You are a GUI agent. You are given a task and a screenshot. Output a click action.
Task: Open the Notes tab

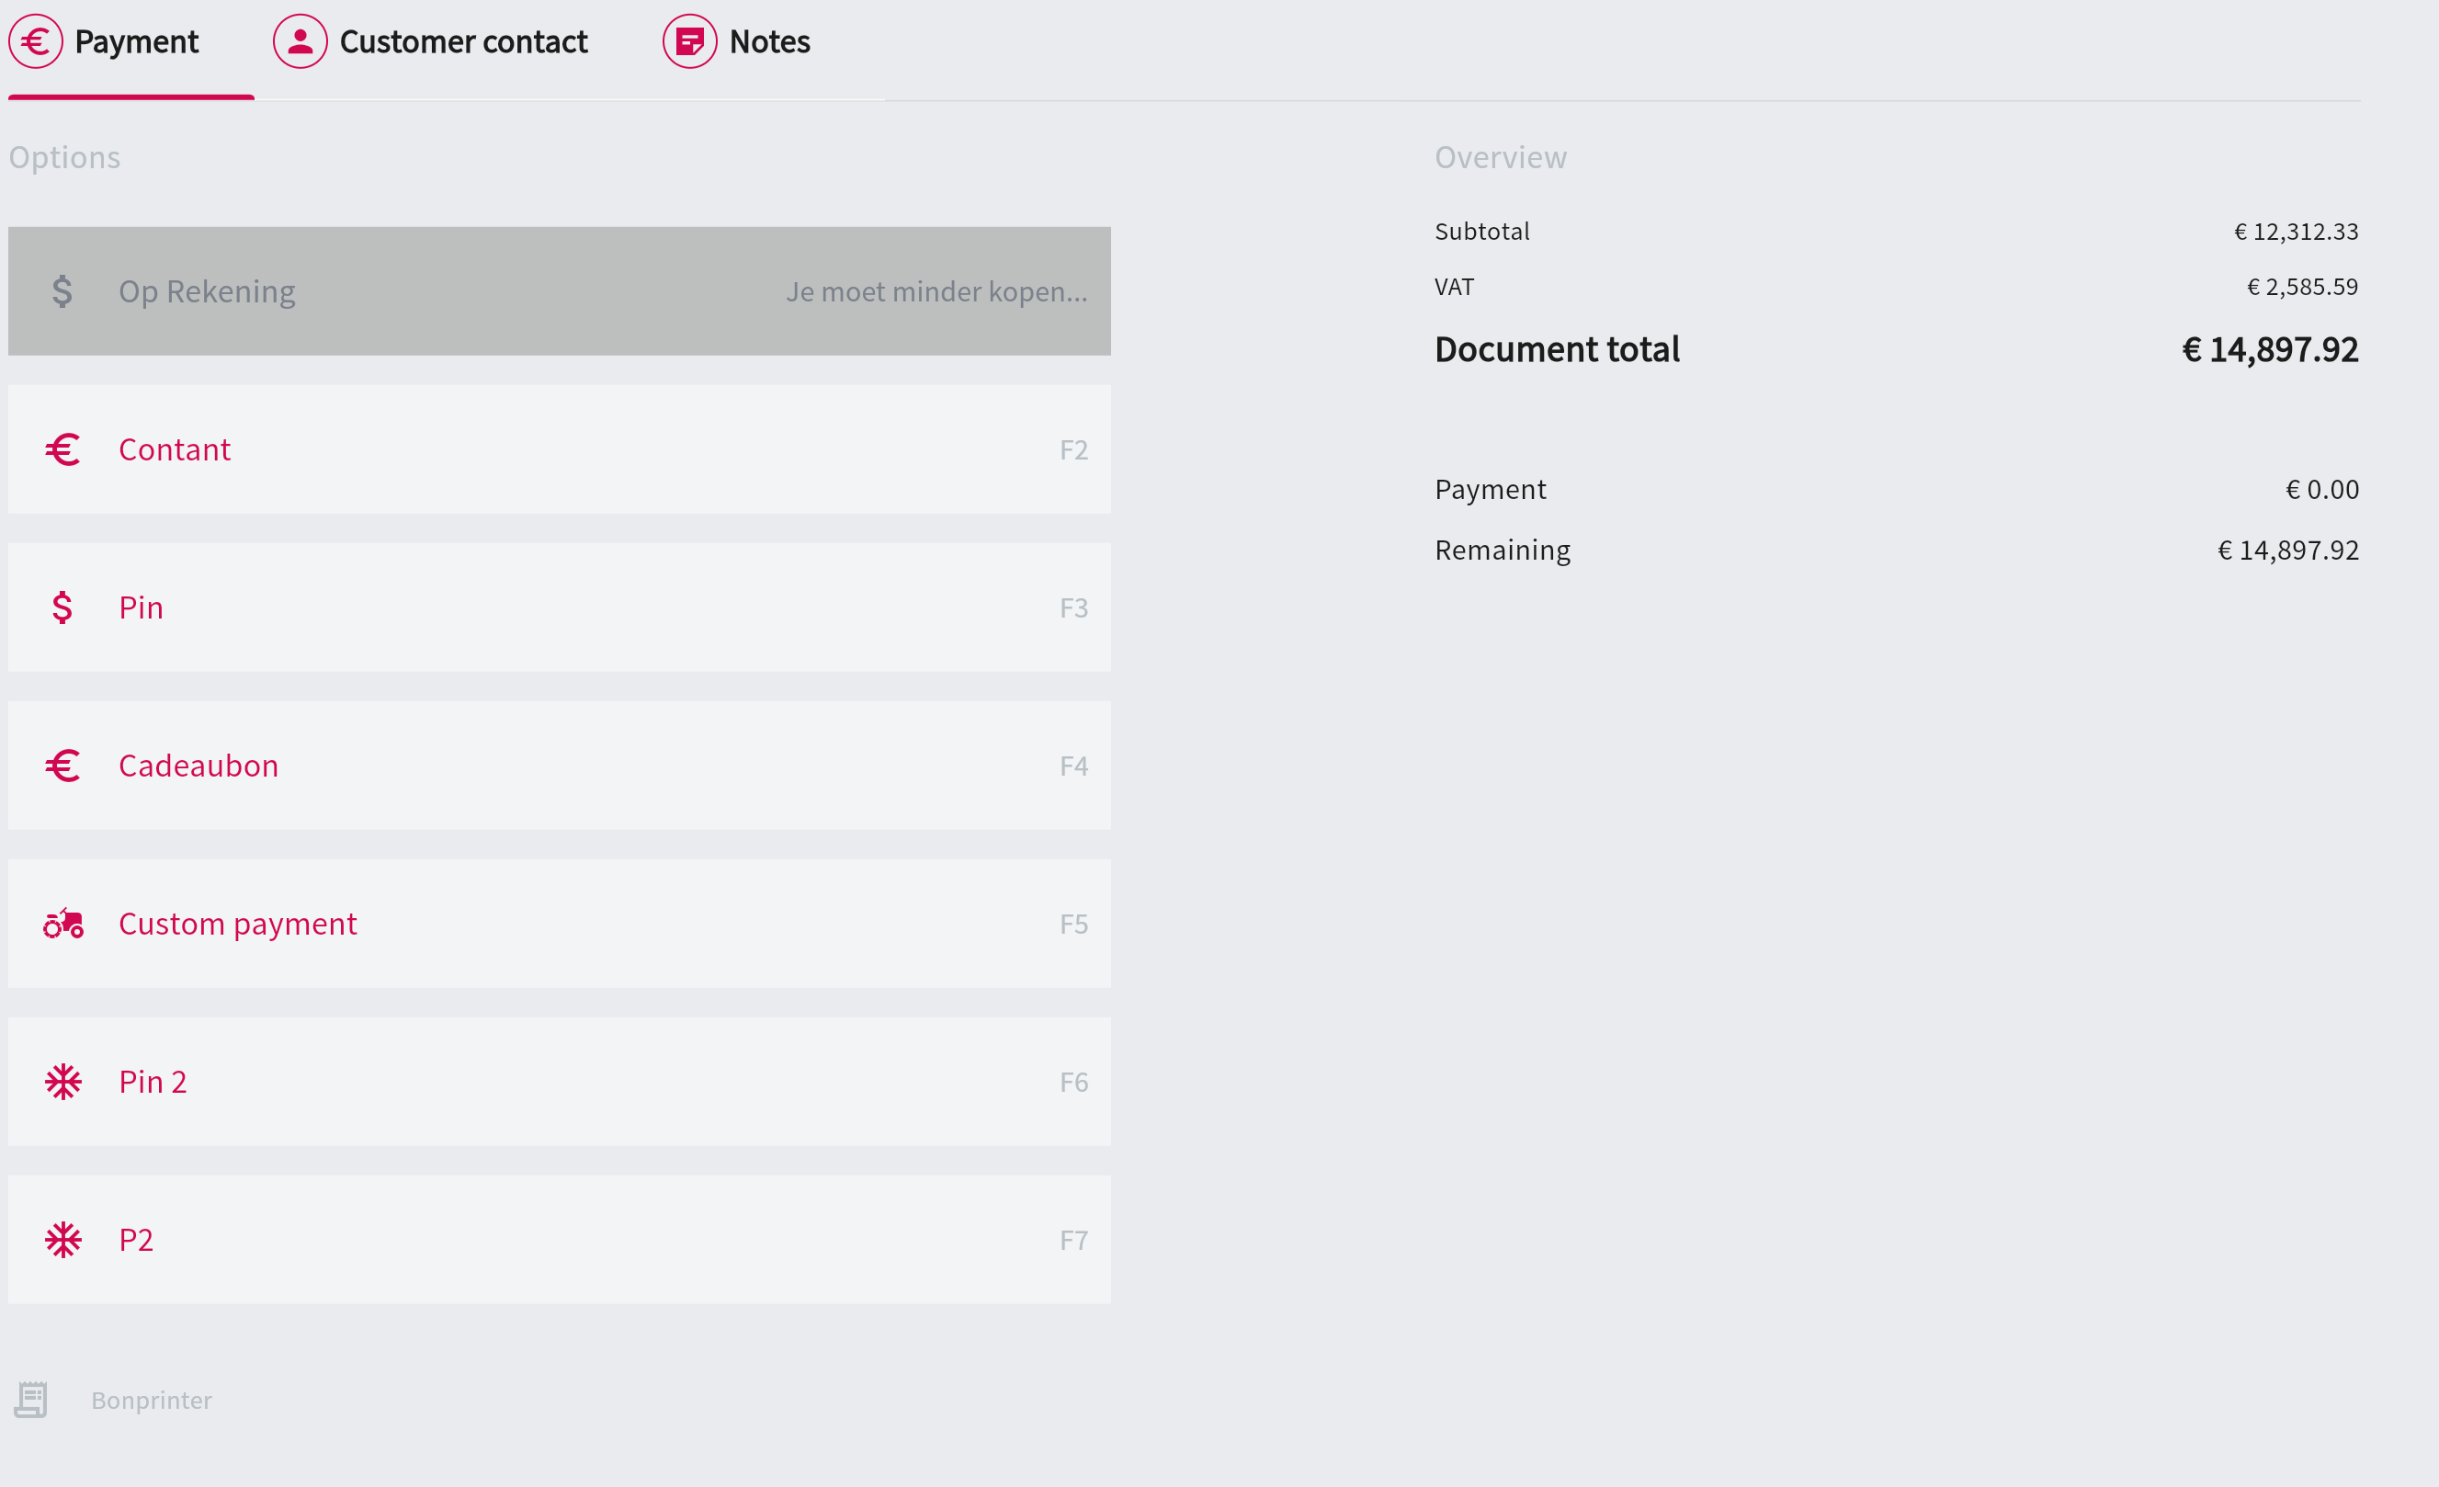[x=769, y=41]
